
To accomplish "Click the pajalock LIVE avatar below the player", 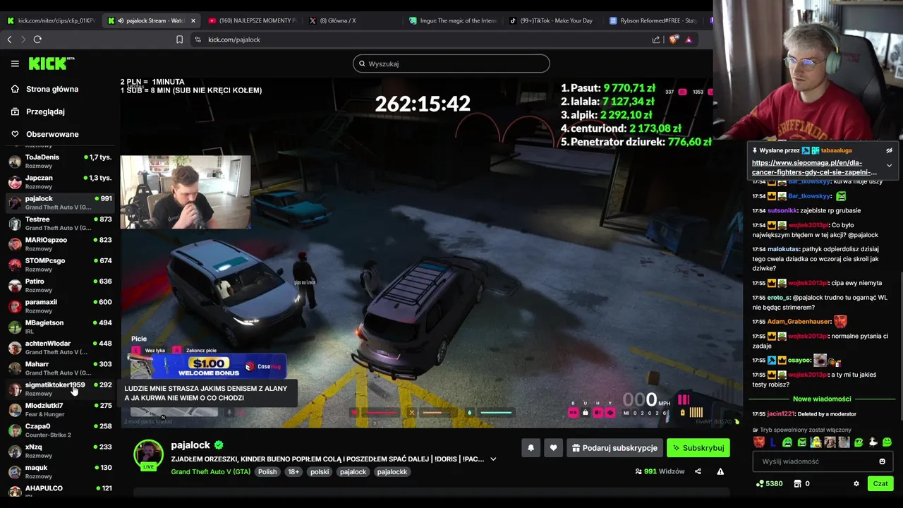I will pos(149,455).
